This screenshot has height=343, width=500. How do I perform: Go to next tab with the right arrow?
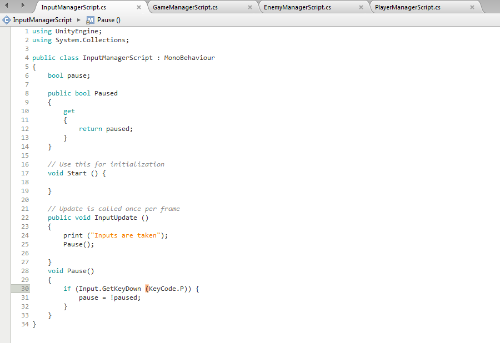click(x=23, y=5)
